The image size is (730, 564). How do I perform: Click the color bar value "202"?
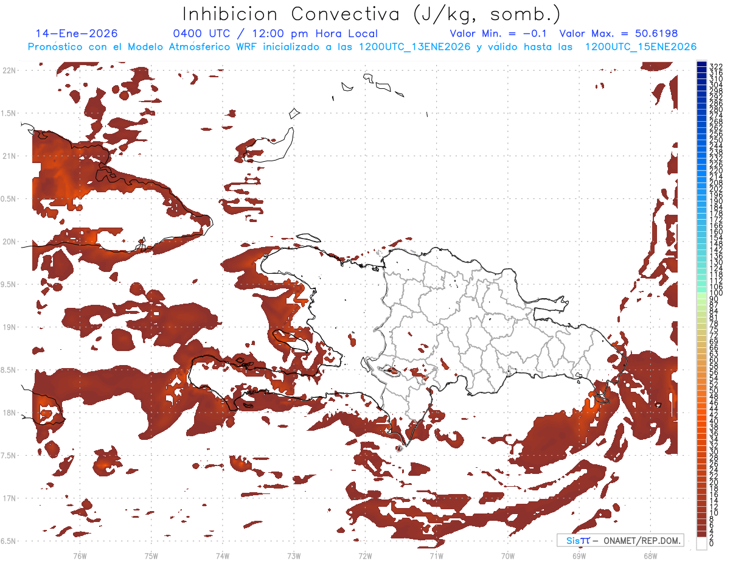716,189
